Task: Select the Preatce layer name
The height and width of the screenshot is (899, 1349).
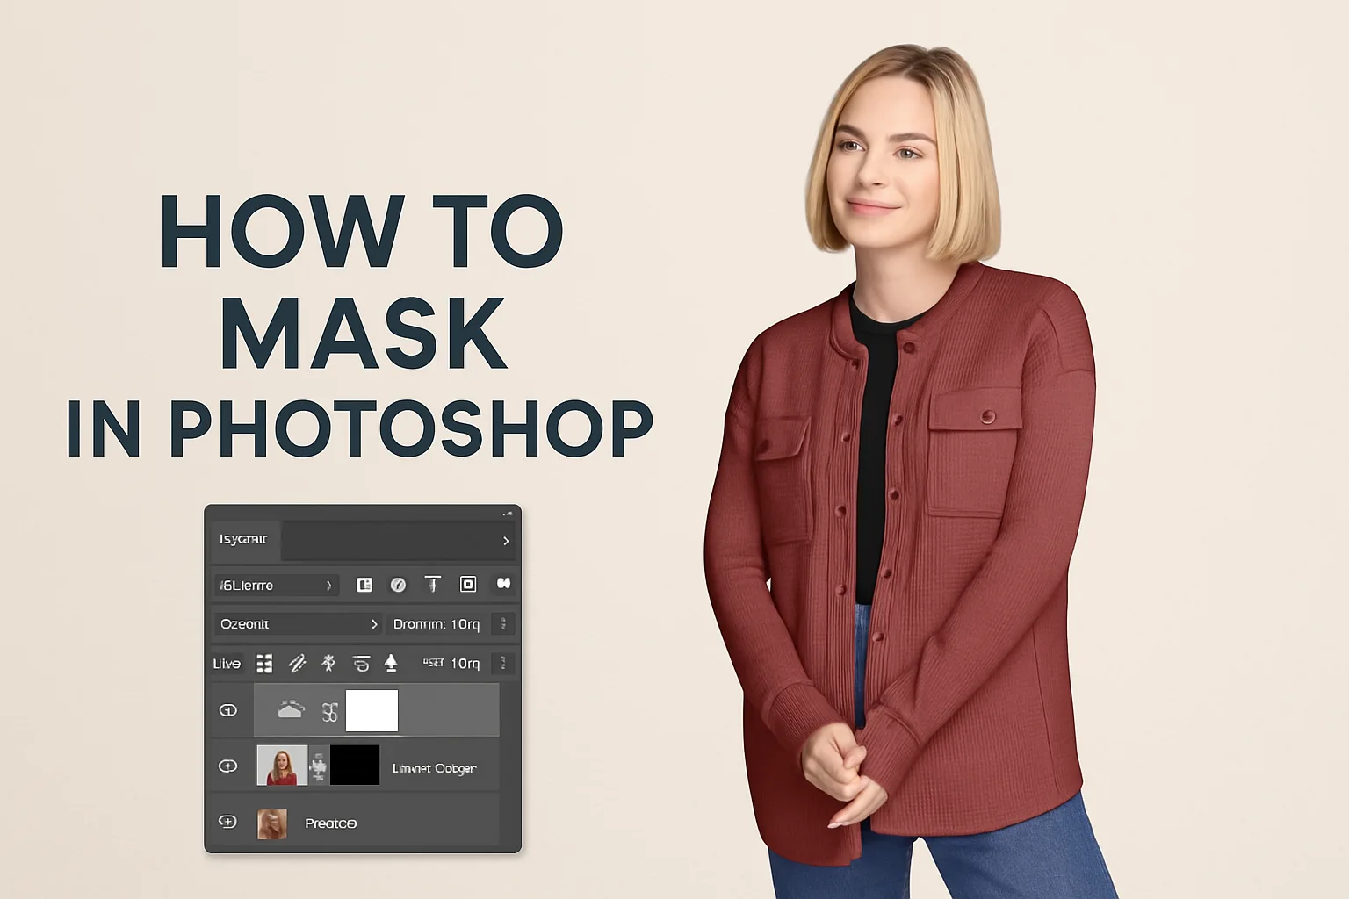Action: 330,823
